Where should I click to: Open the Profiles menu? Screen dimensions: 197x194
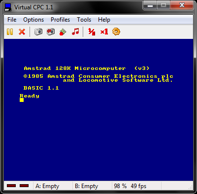60,20
